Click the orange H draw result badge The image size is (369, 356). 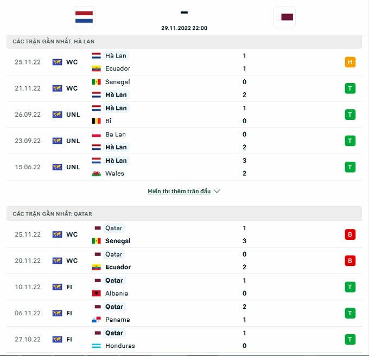tap(350, 62)
